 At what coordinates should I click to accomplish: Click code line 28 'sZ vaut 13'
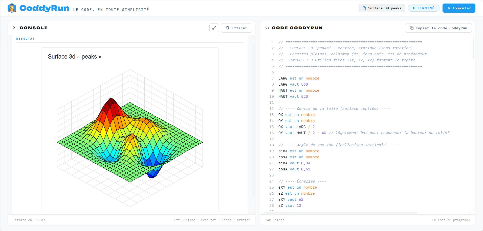pos(290,206)
